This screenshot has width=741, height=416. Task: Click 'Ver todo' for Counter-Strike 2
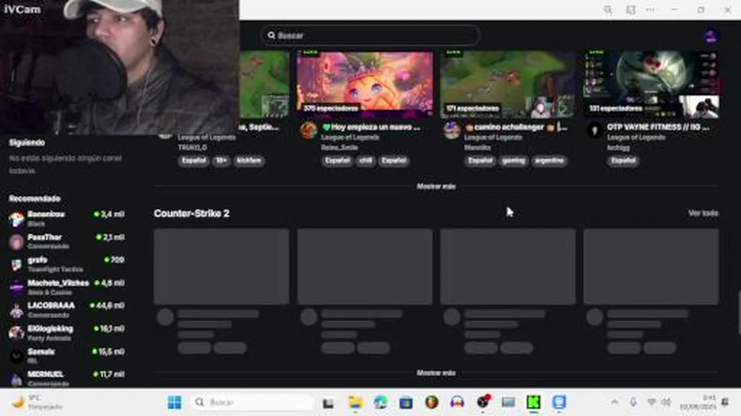703,213
